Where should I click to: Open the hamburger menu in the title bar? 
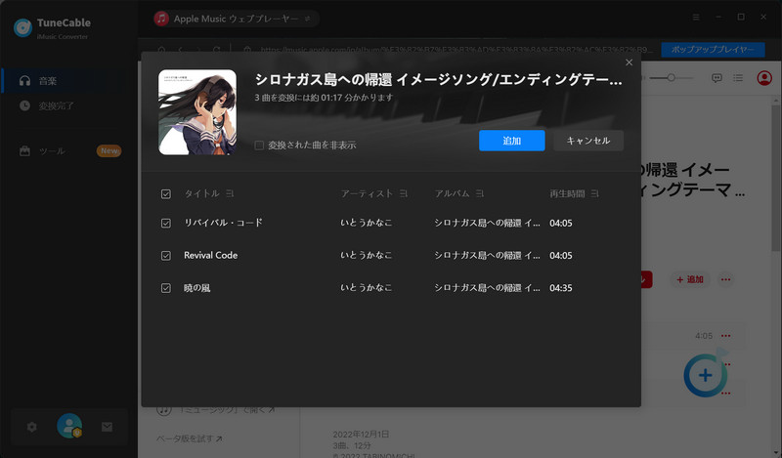(696, 17)
